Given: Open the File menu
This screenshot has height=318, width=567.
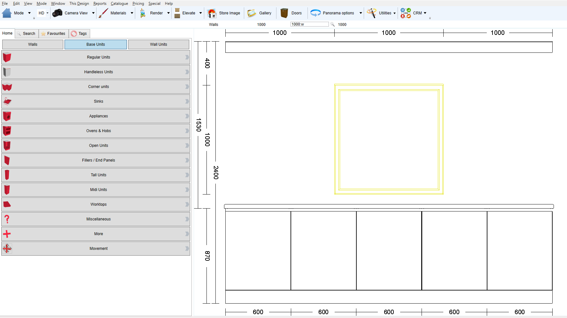Looking at the screenshot, I should tap(5, 4).
